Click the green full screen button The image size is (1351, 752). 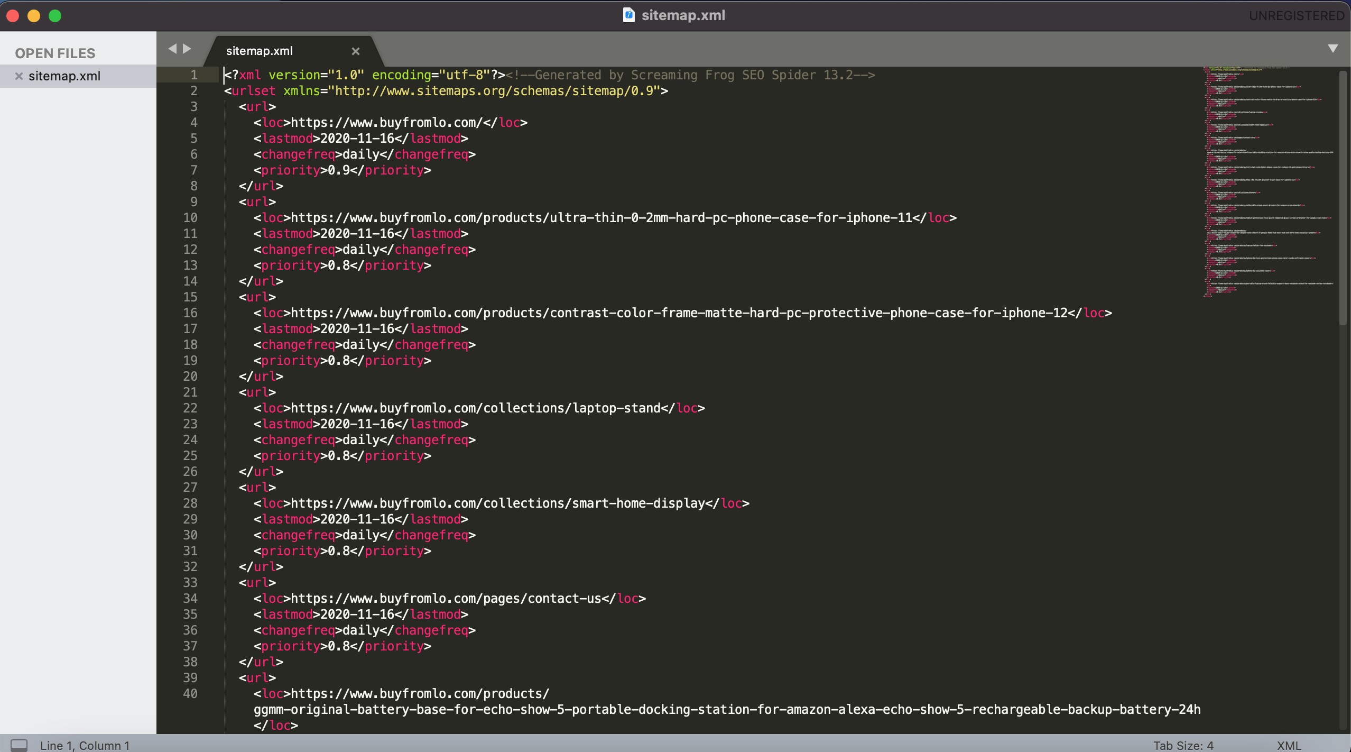tap(55, 16)
